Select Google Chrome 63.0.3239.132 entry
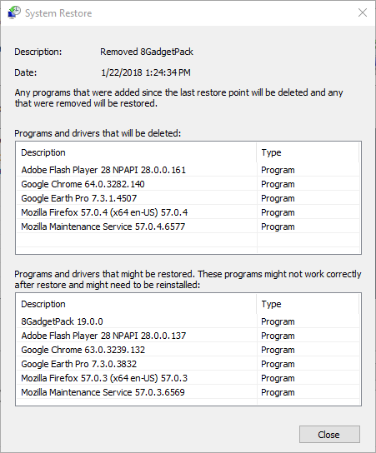The height and width of the screenshot is (453, 376). click(x=188, y=350)
